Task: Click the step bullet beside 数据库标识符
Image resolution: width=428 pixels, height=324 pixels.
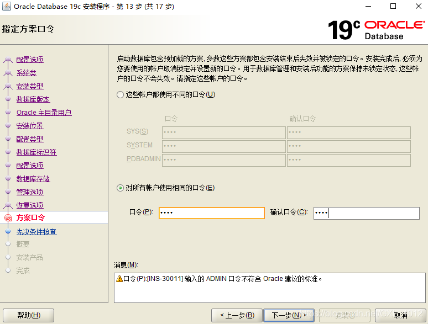Action: pyautogui.click(x=8, y=152)
